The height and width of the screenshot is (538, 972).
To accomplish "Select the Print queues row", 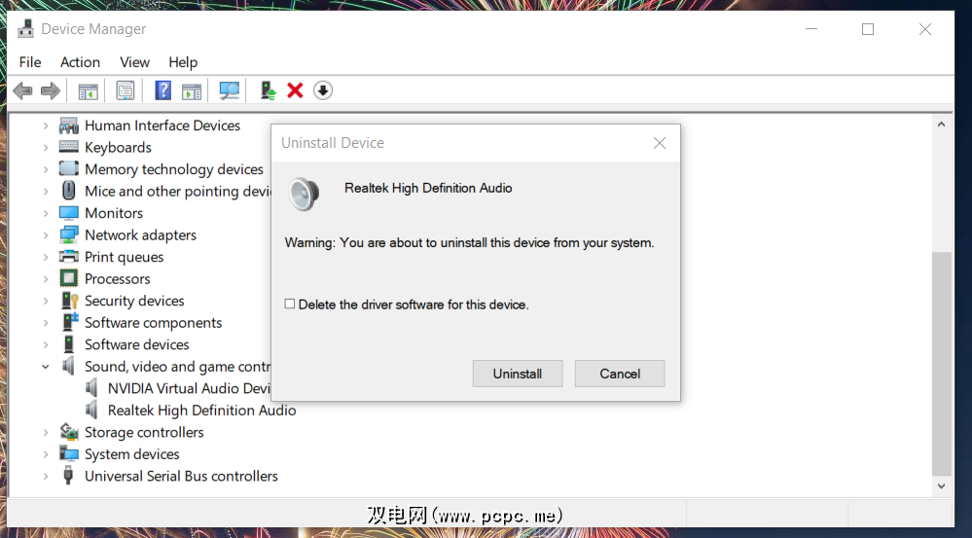I will click(124, 257).
